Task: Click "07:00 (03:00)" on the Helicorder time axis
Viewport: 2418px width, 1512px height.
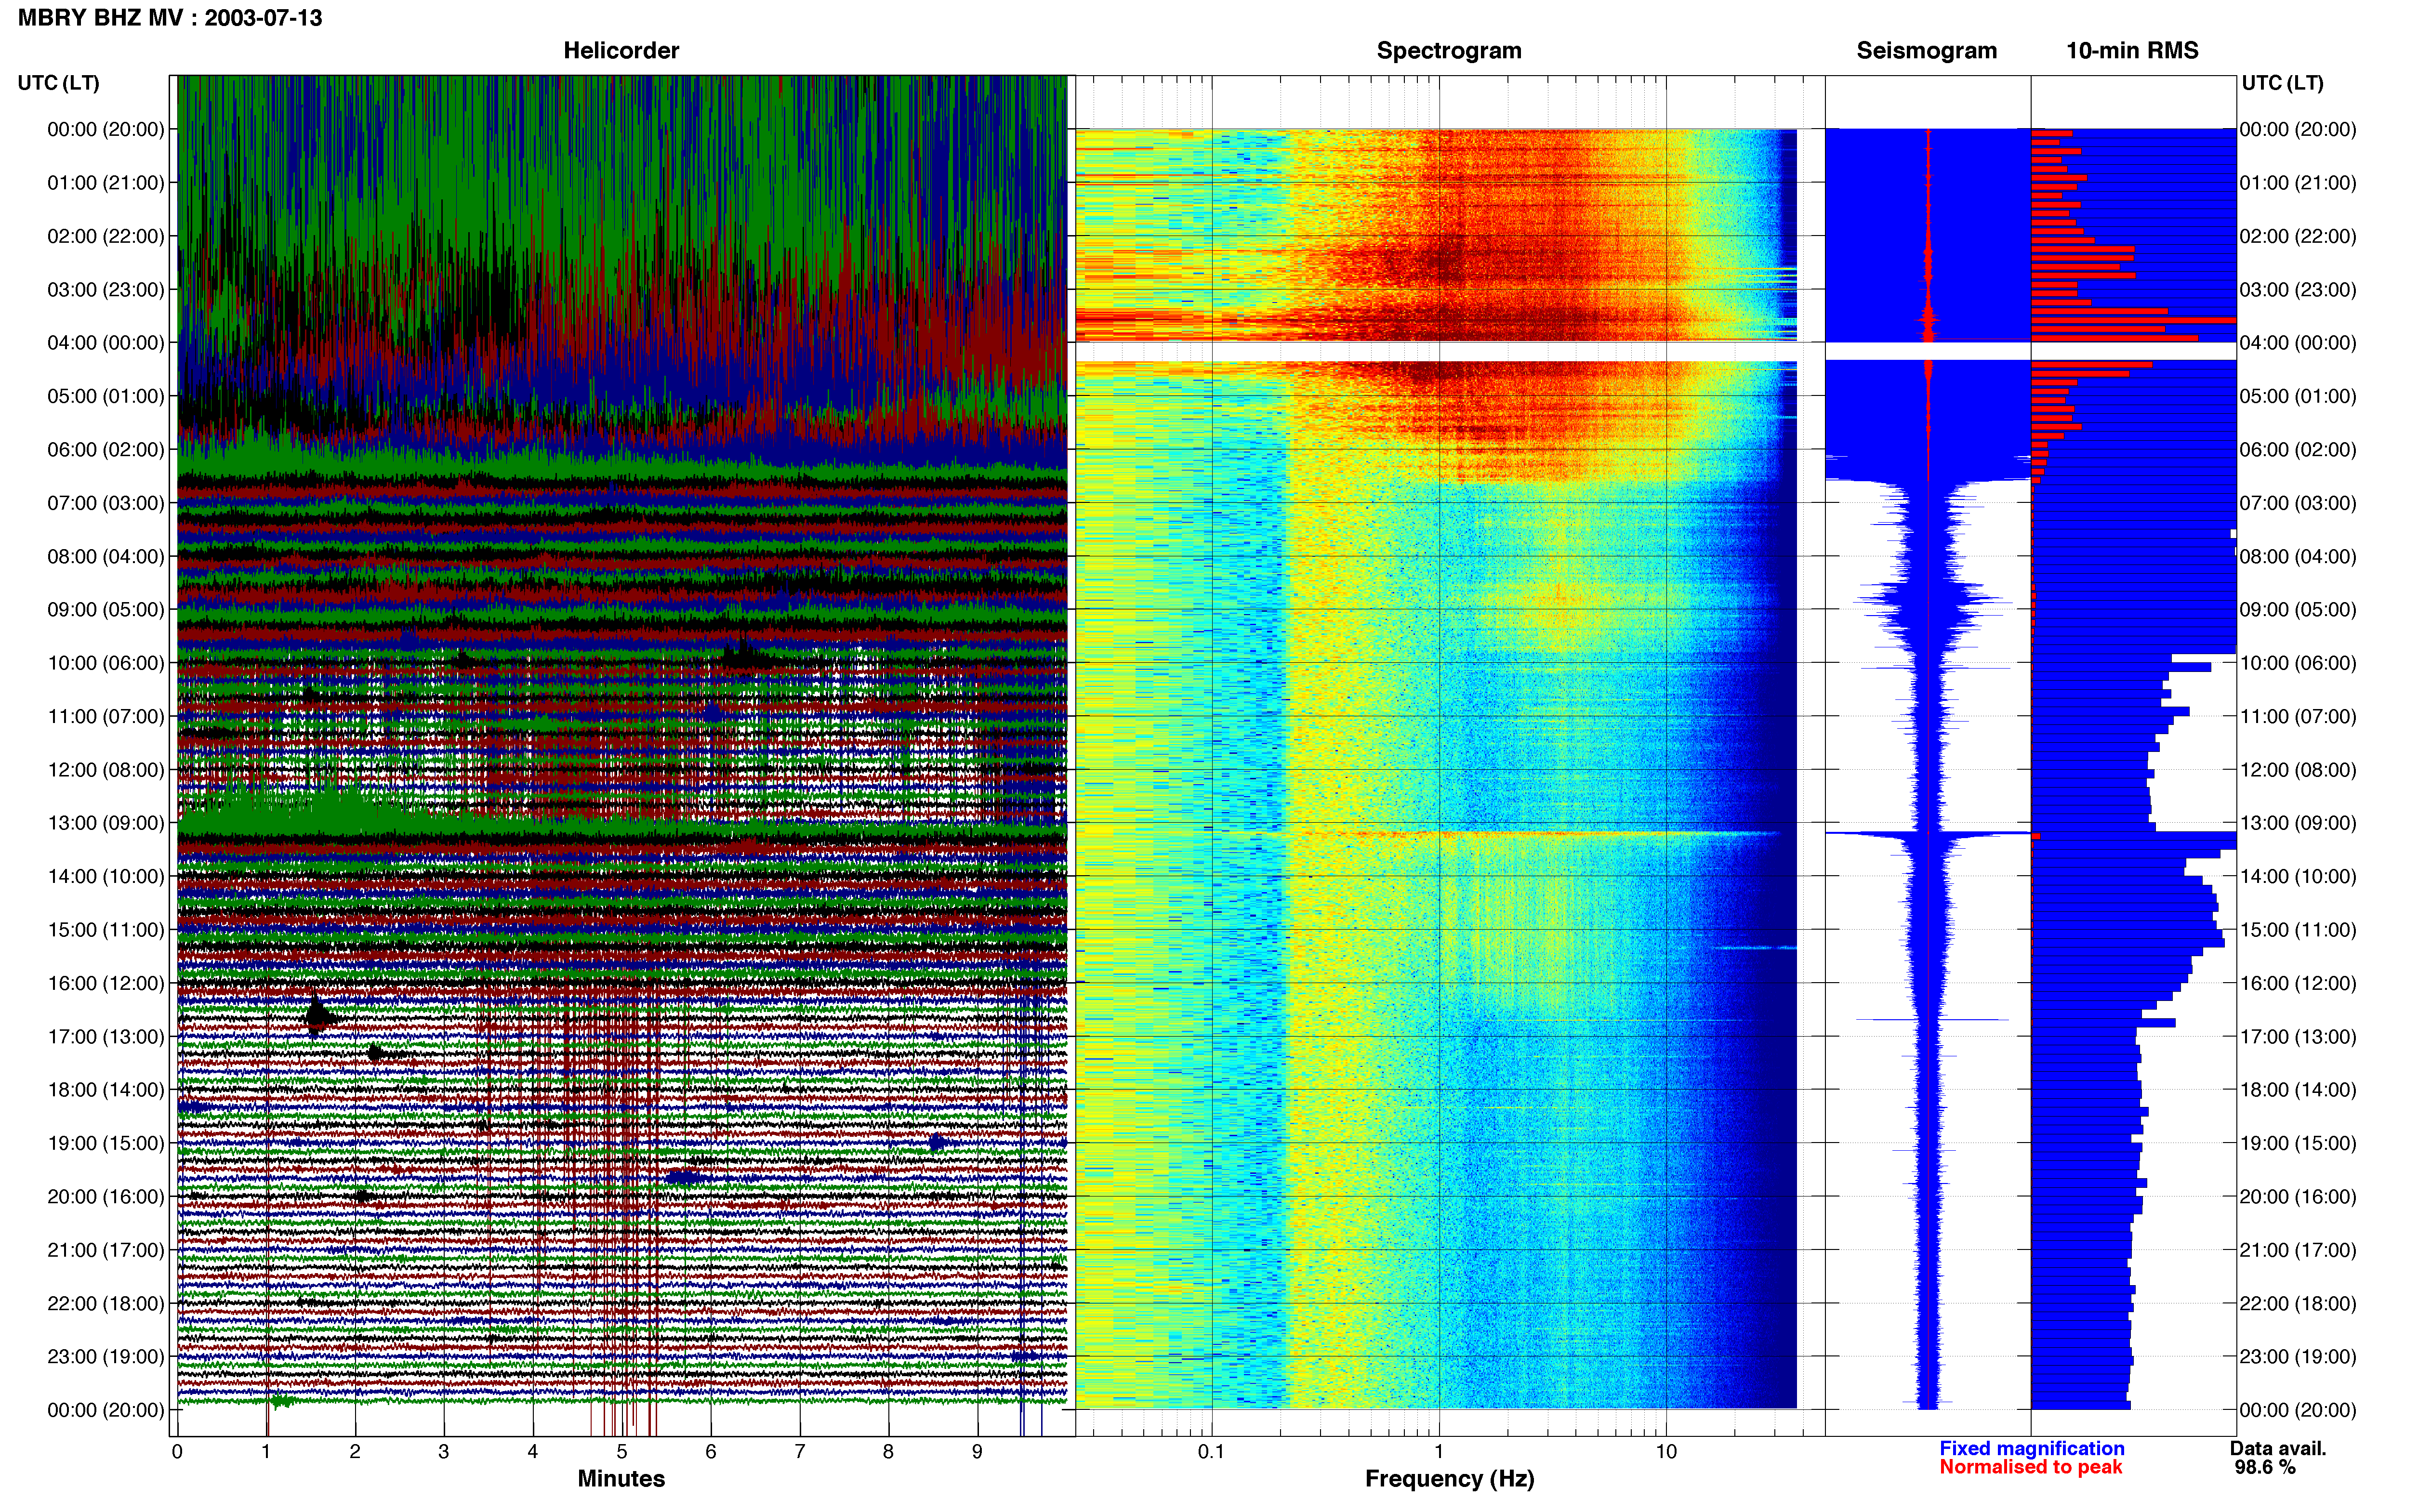Action: [106, 503]
